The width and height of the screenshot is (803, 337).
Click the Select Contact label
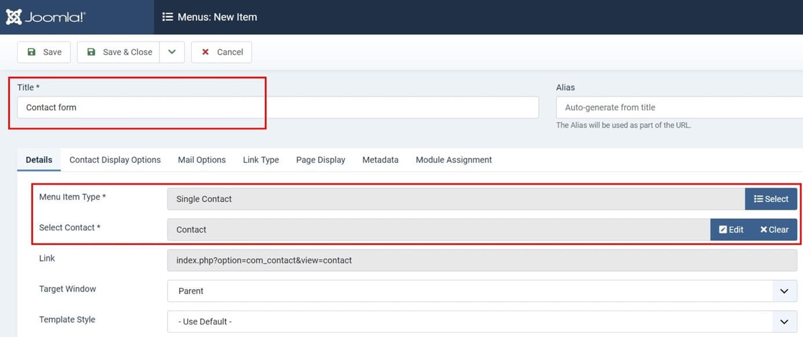(70, 227)
